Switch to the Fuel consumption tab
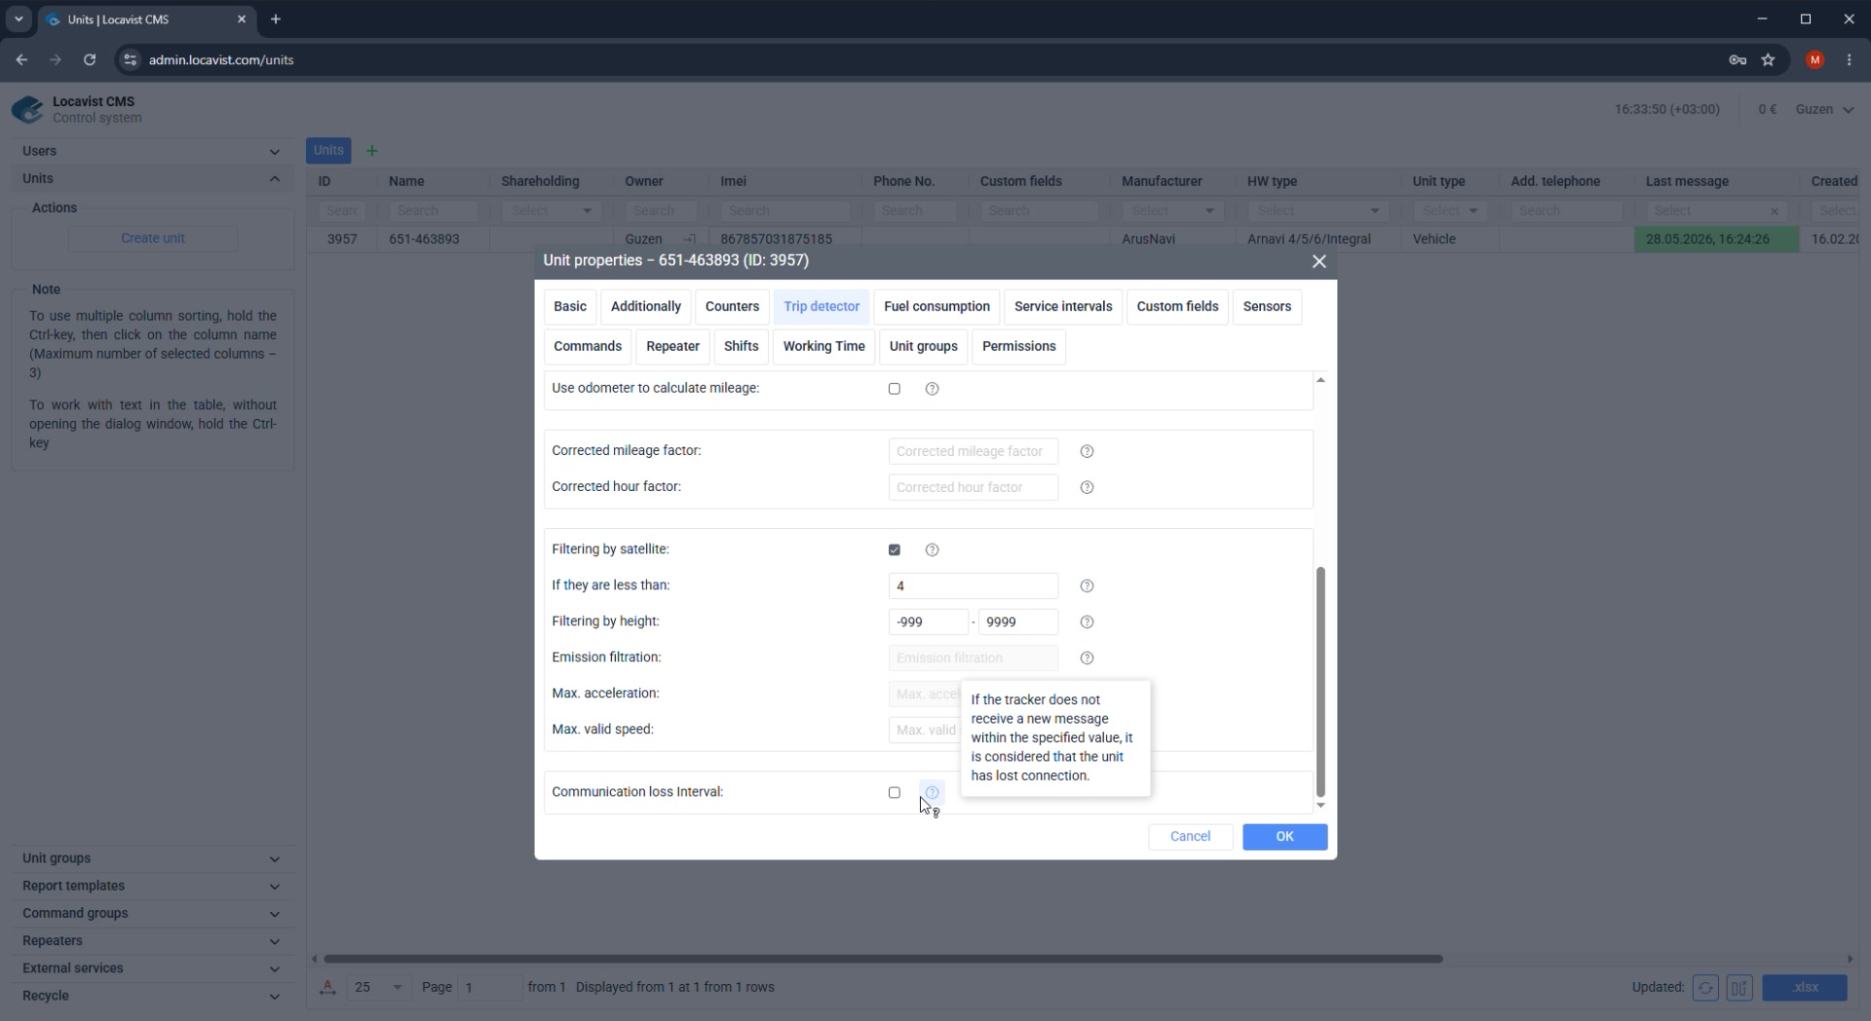This screenshot has height=1021, width=1871. pos(936,306)
